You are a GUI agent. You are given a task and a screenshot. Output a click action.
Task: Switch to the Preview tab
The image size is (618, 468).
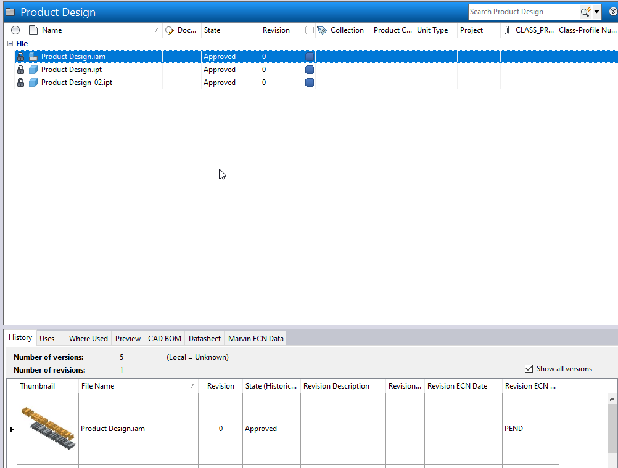tap(128, 338)
